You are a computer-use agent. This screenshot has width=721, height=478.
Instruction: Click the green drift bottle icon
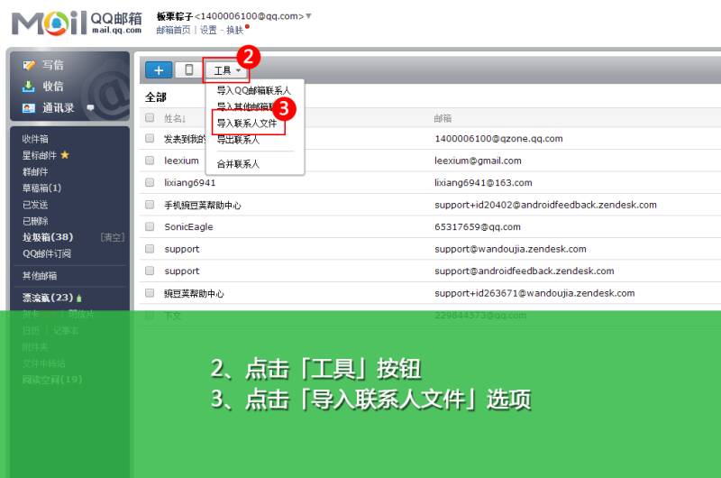click(79, 299)
